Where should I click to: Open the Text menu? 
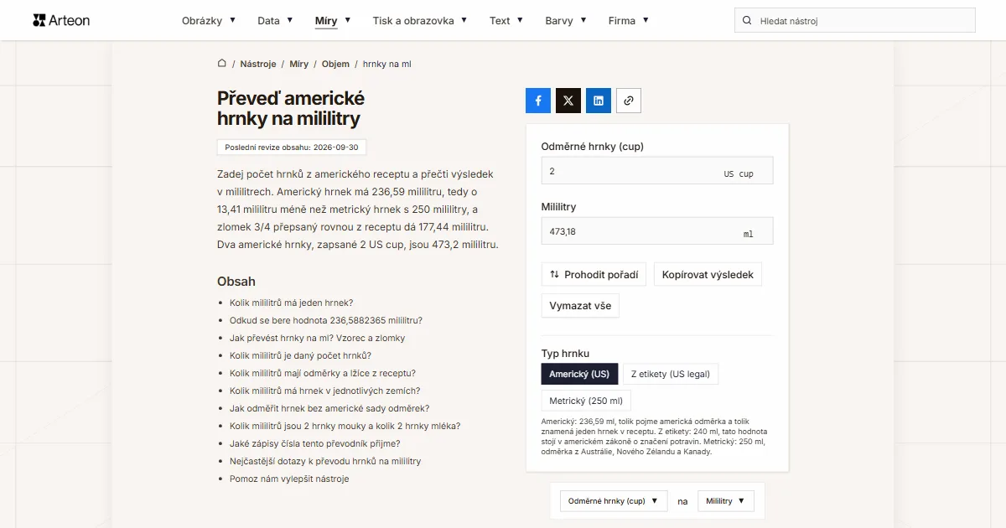(506, 20)
